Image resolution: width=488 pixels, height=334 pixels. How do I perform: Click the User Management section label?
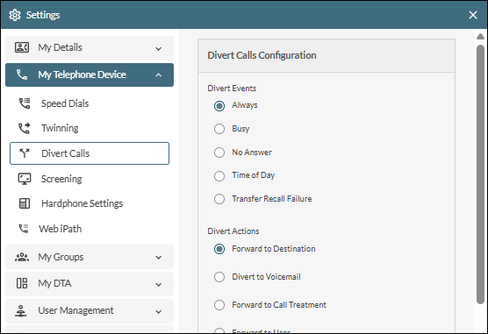click(75, 310)
